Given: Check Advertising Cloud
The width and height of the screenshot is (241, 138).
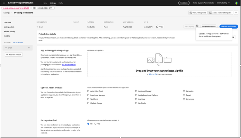Looking at the screenshot, I should click(x=88, y=91).
